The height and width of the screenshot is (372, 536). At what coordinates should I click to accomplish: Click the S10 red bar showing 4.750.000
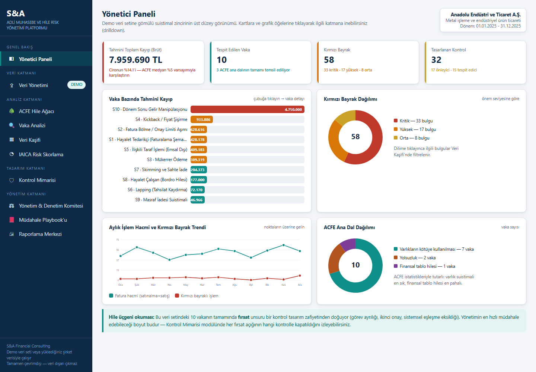tap(248, 109)
